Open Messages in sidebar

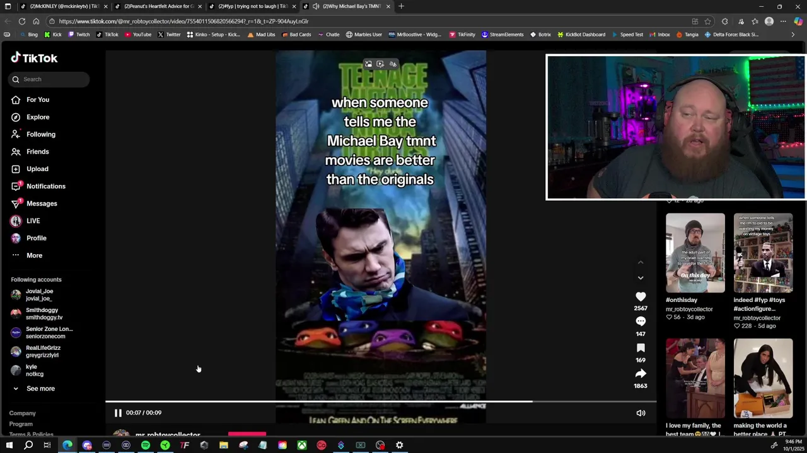point(42,203)
